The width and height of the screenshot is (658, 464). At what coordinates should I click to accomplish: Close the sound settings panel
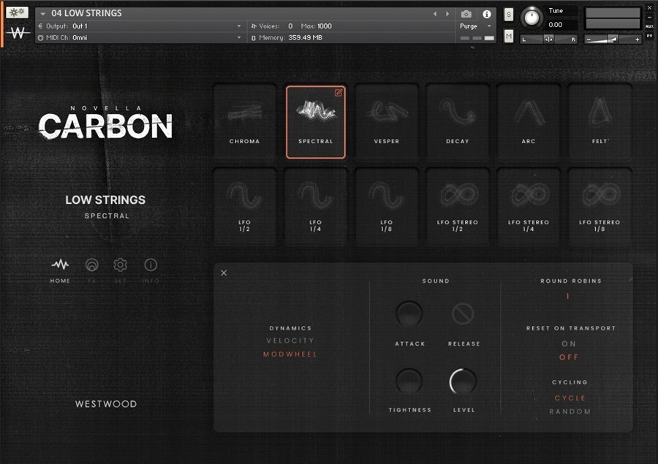pyautogui.click(x=224, y=273)
